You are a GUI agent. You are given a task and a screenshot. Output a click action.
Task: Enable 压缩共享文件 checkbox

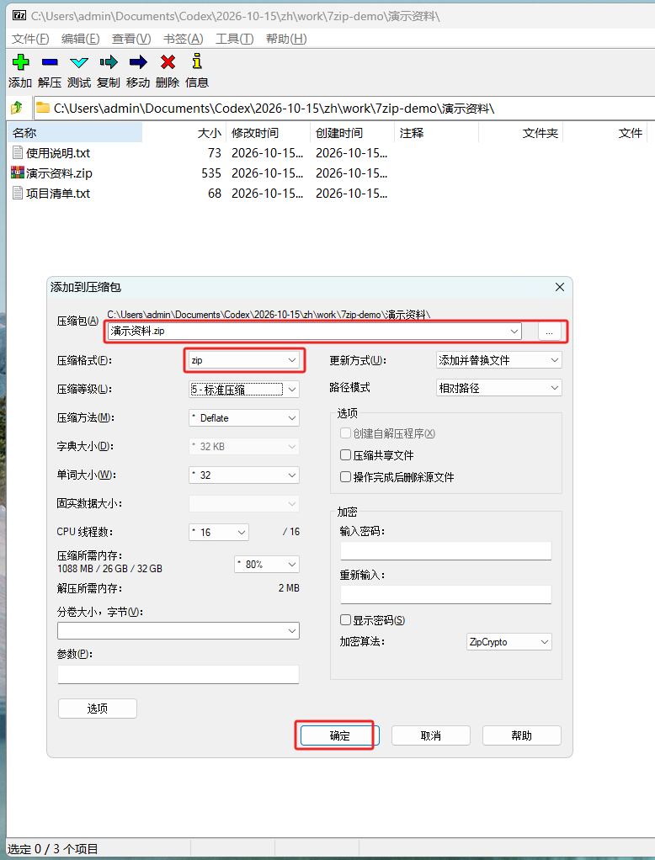pos(346,454)
